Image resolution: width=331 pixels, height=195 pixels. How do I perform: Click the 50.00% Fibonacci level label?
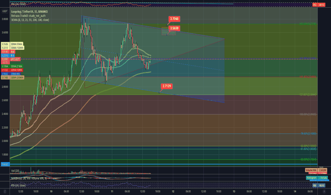(x=308, y=160)
